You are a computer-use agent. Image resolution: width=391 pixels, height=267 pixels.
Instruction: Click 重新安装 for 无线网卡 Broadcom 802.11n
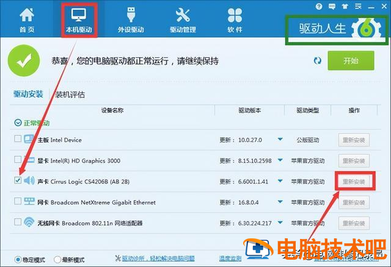click(354, 223)
